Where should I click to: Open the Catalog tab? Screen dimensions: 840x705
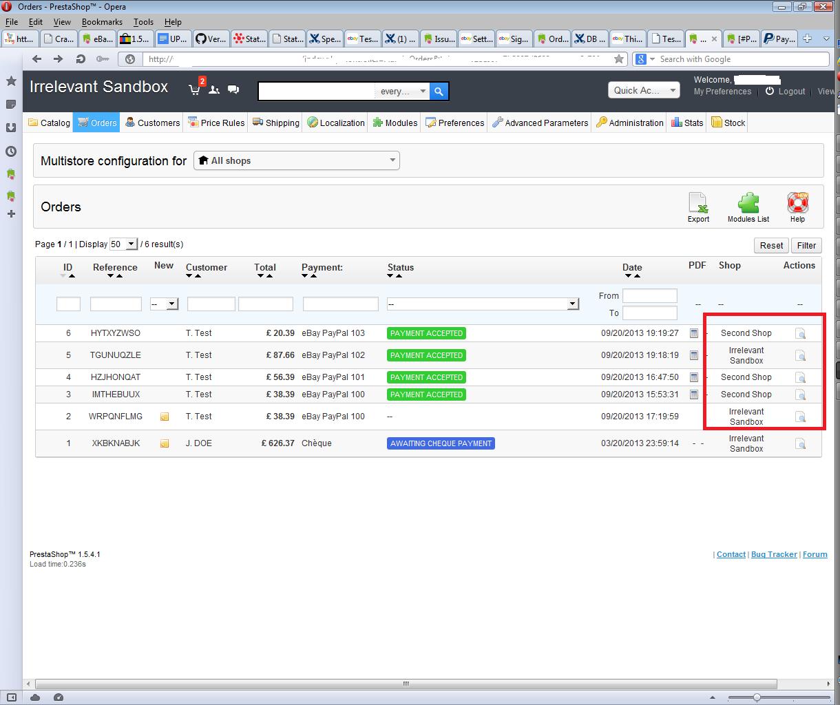[49, 123]
